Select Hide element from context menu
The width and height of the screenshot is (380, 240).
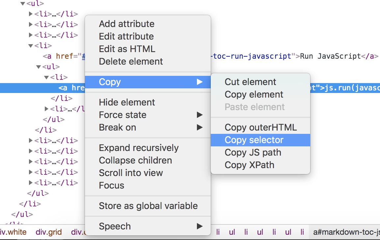[x=127, y=103]
